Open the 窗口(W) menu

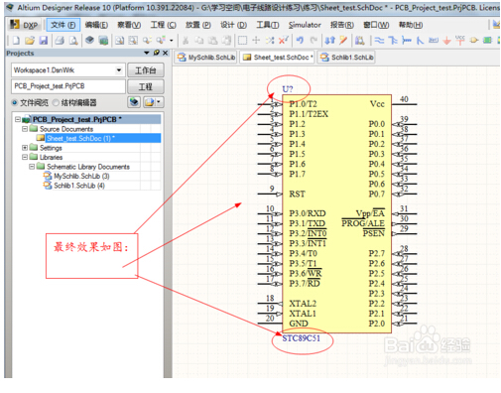tap(376, 25)
